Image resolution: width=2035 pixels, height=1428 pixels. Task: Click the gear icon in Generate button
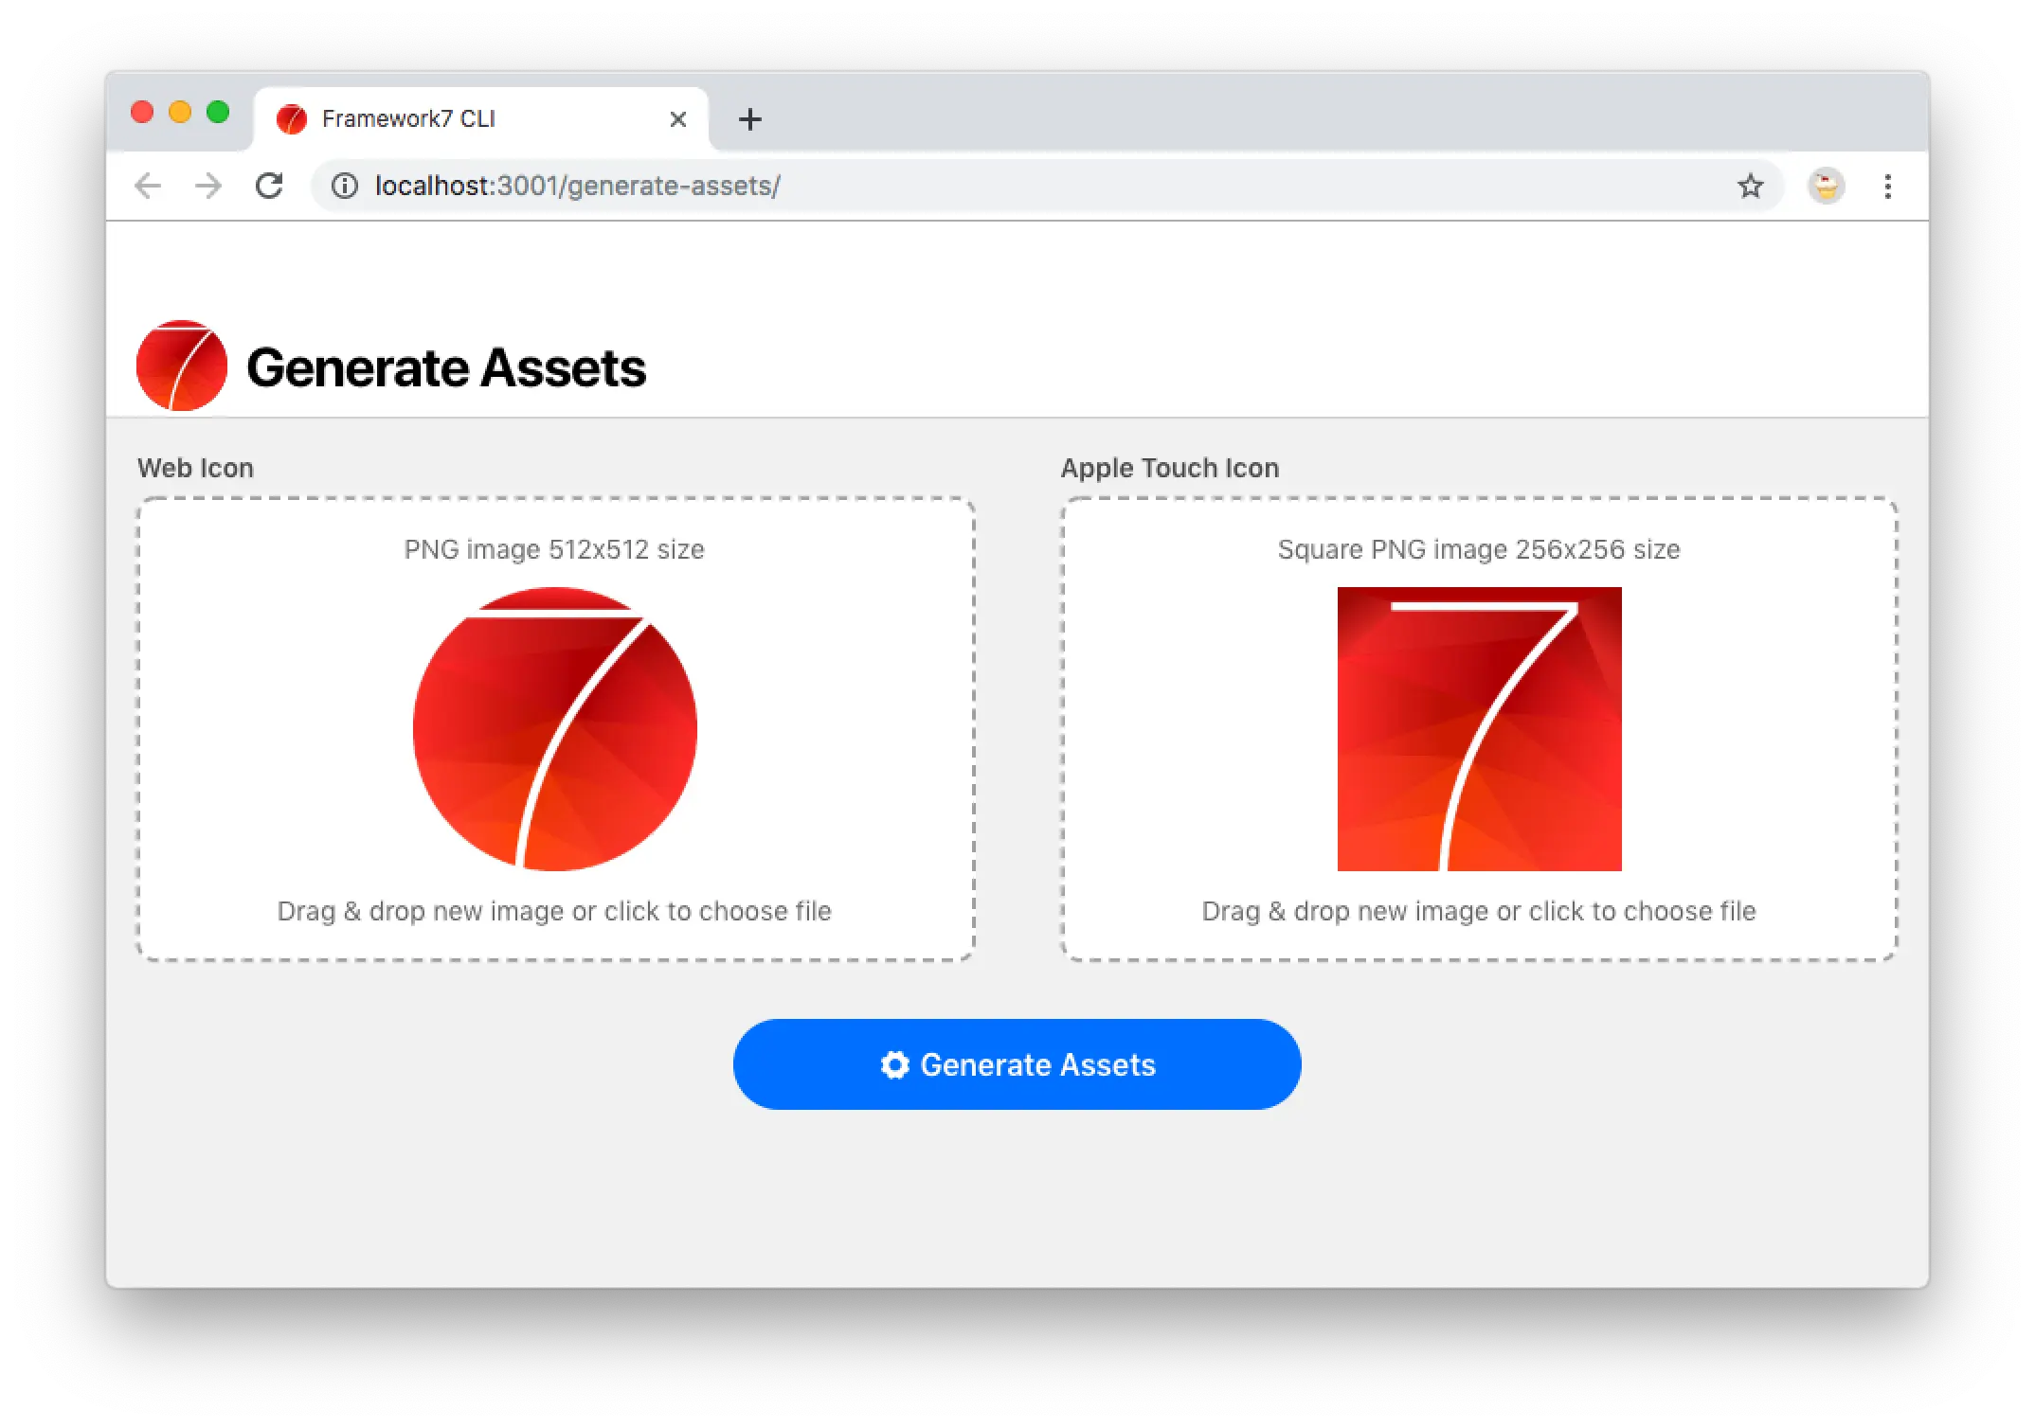[894, 1064]
